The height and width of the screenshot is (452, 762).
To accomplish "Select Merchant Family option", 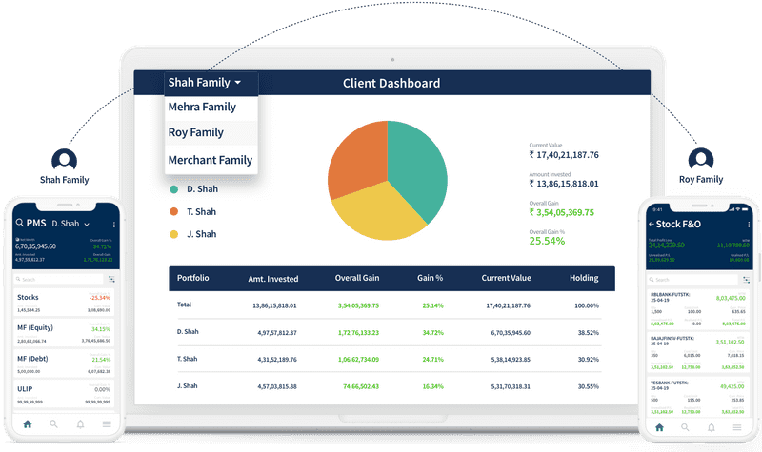I will click(x=209, y=160).
